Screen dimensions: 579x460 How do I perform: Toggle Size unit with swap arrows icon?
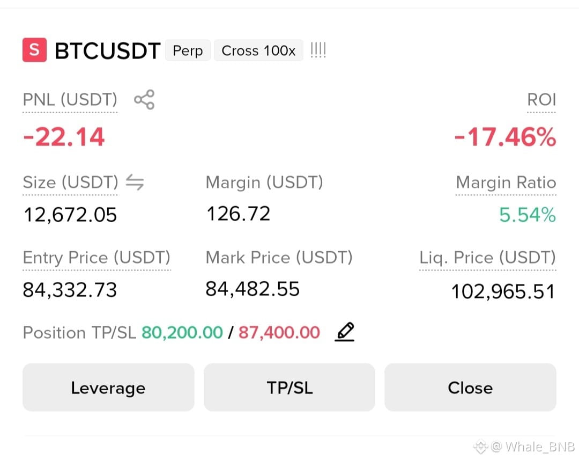click(x=135, y=182)
